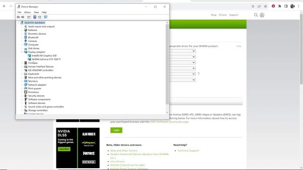Select the Processors chip icon
This screenshot has width=303, height=170.
click(x=26, y=92)
